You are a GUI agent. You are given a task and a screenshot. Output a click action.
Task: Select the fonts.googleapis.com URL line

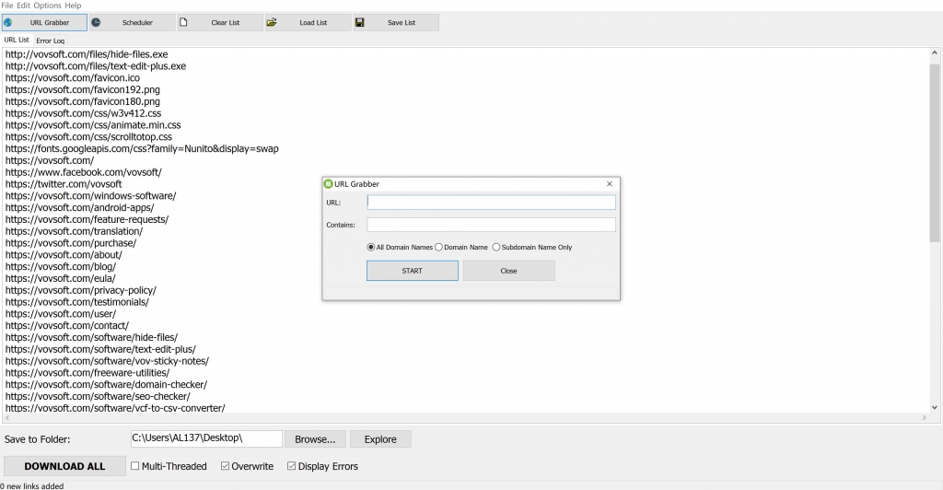click(142, 148)
